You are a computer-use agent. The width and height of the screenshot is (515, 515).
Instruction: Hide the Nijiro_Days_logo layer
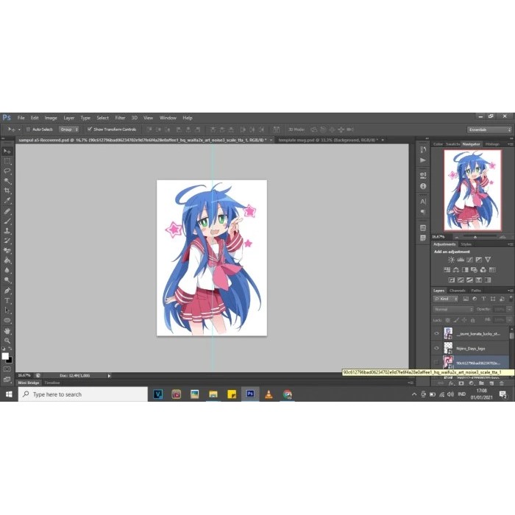[436, 348]
